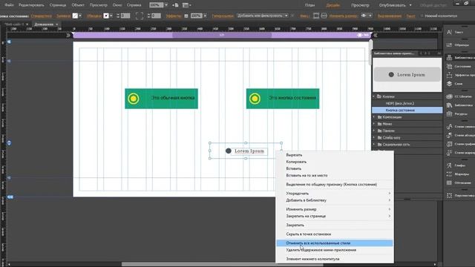Viewport: 475px width, 267px height.
Task: Open the Swatches (Образцы) panel icon
Action: coord(449,44)
